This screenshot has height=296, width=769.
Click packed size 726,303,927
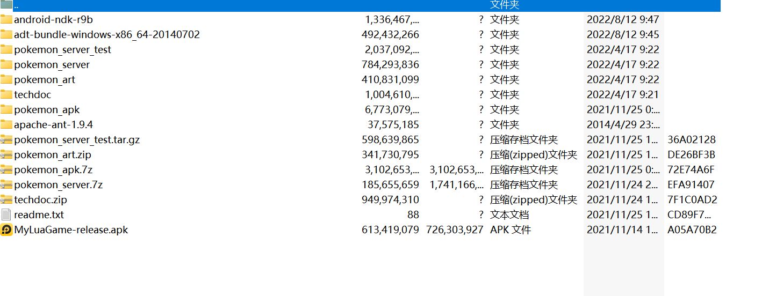click(455, 230)
